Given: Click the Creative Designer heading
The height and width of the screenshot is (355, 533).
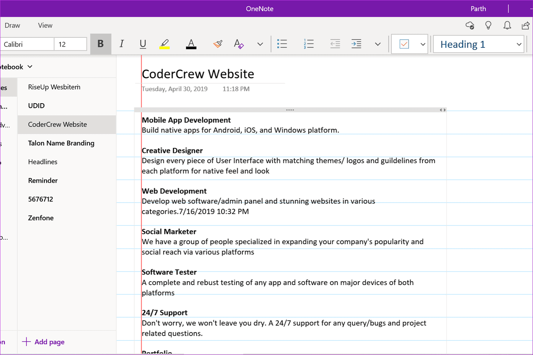Looking at the screenshot, I should click(172, 151).
